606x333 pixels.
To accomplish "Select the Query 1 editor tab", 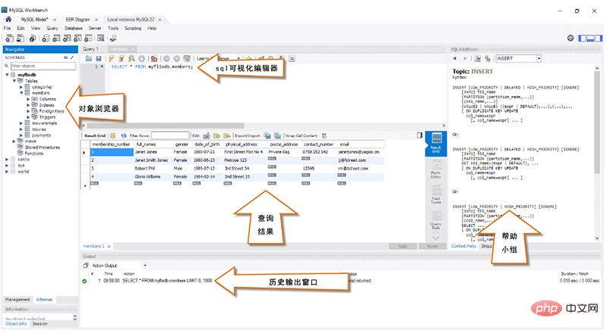I will click(91, 49).
